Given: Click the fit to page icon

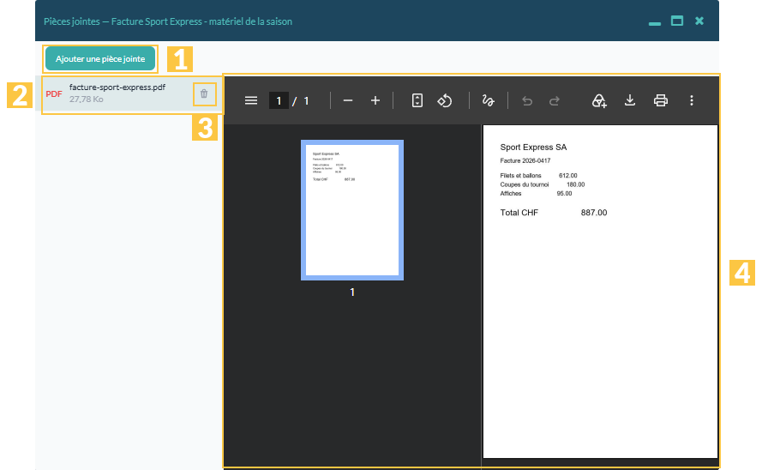Looking at the screenshot, I should (417, 100).
